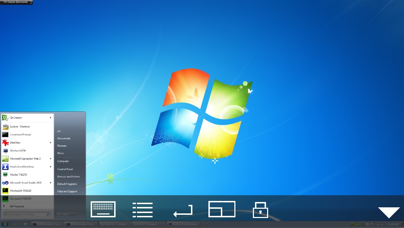Open Music from Start menu
Viewport: 404px width, 228px height.
(61, 153)
